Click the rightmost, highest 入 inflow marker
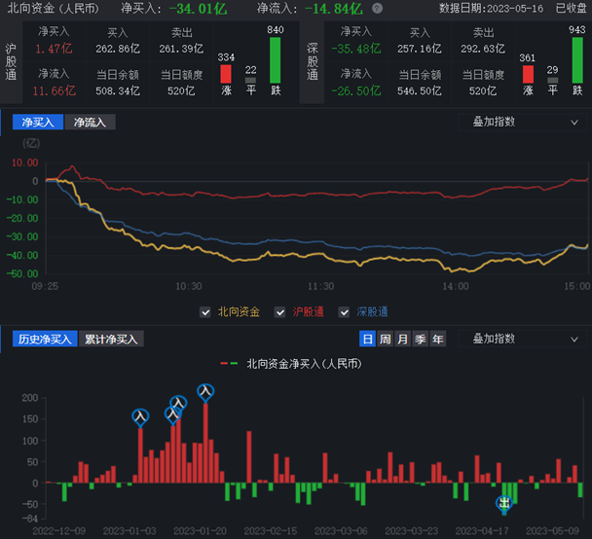 click(205, 392)
